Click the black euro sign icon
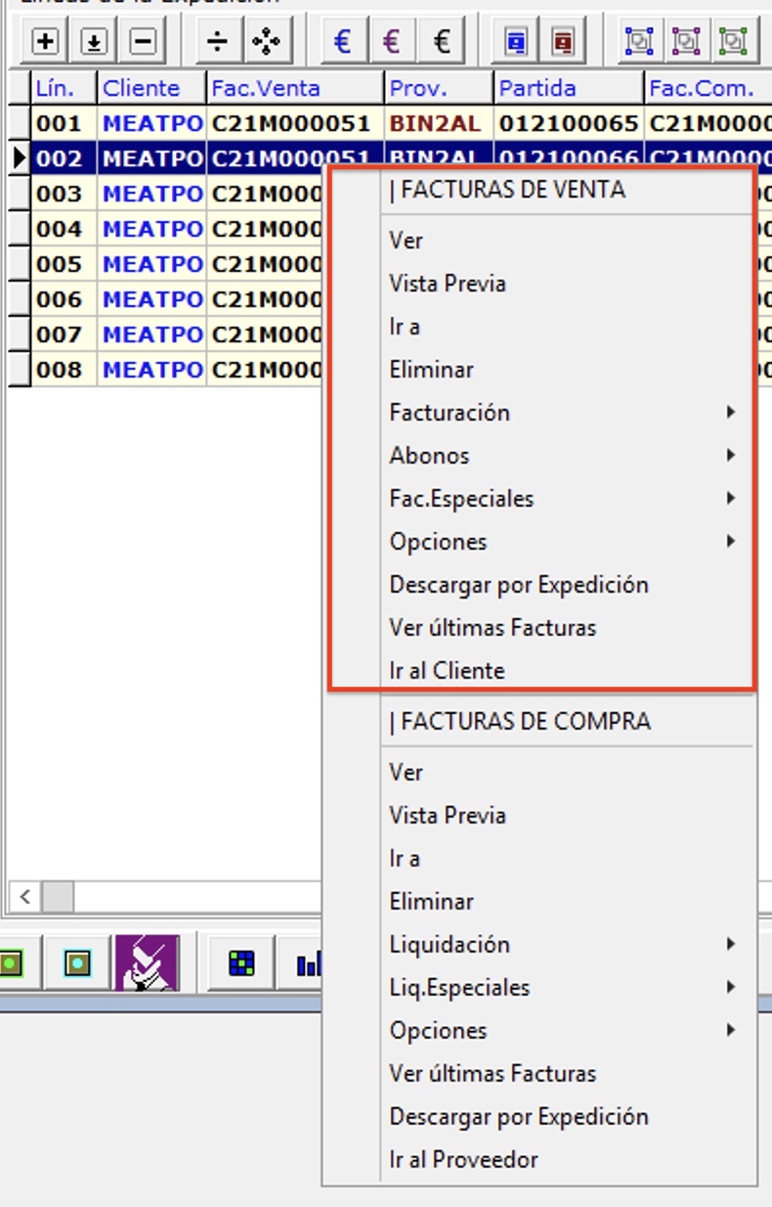This screenshot has height=1207, width=772. click(x=442, y=41)
